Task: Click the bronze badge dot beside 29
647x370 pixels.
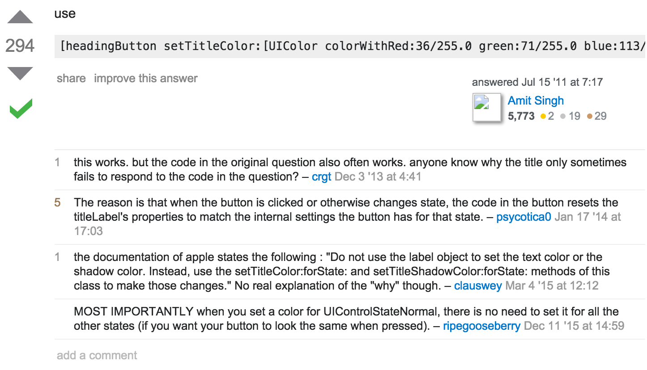Action: [x=590, y=117]
